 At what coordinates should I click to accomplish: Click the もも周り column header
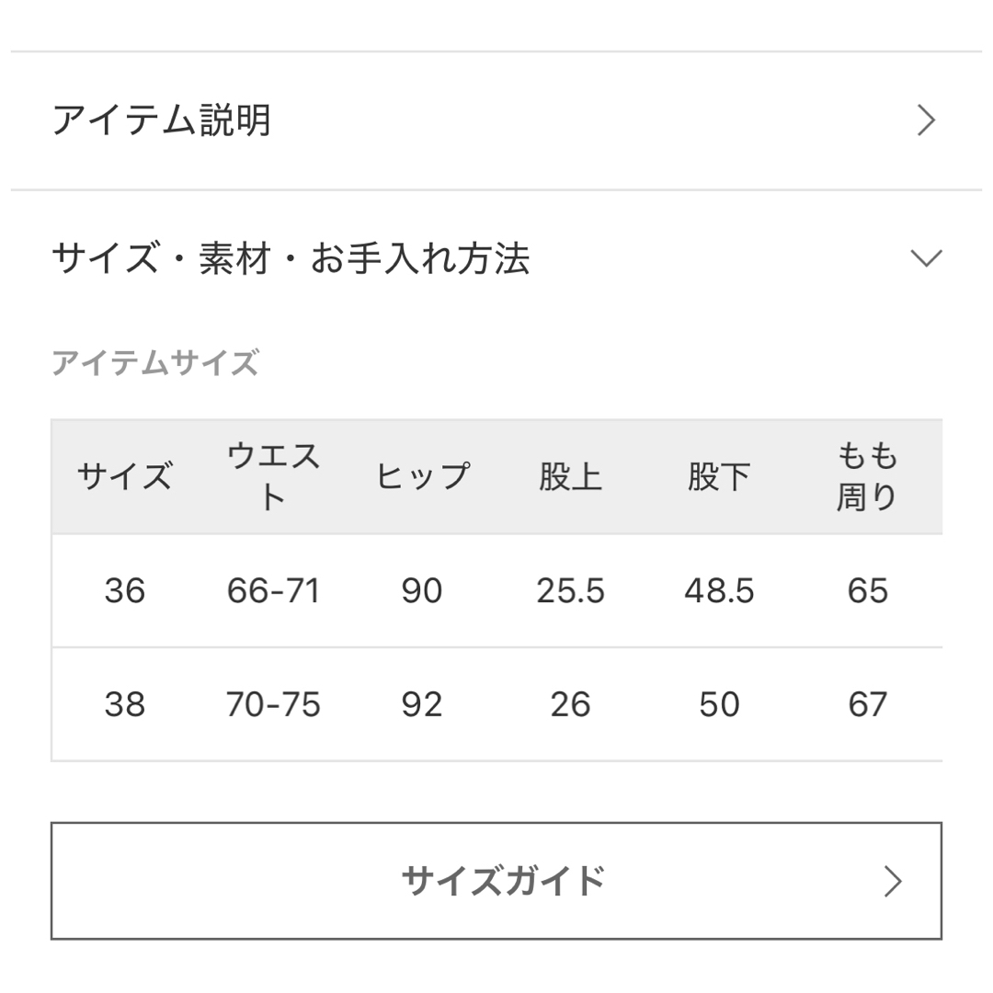[867, 476]
